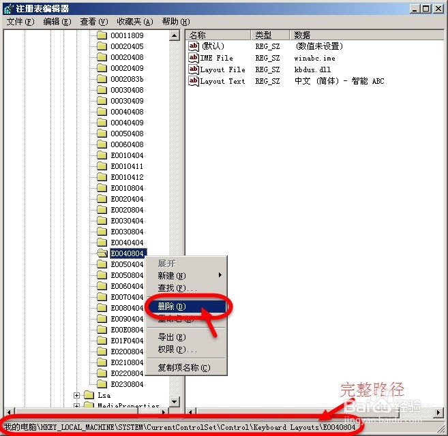This screenshot has height=436, width=448.
Task: Expand the Lsa registry key
Action: pyautogui.click(x=76, y=395)
